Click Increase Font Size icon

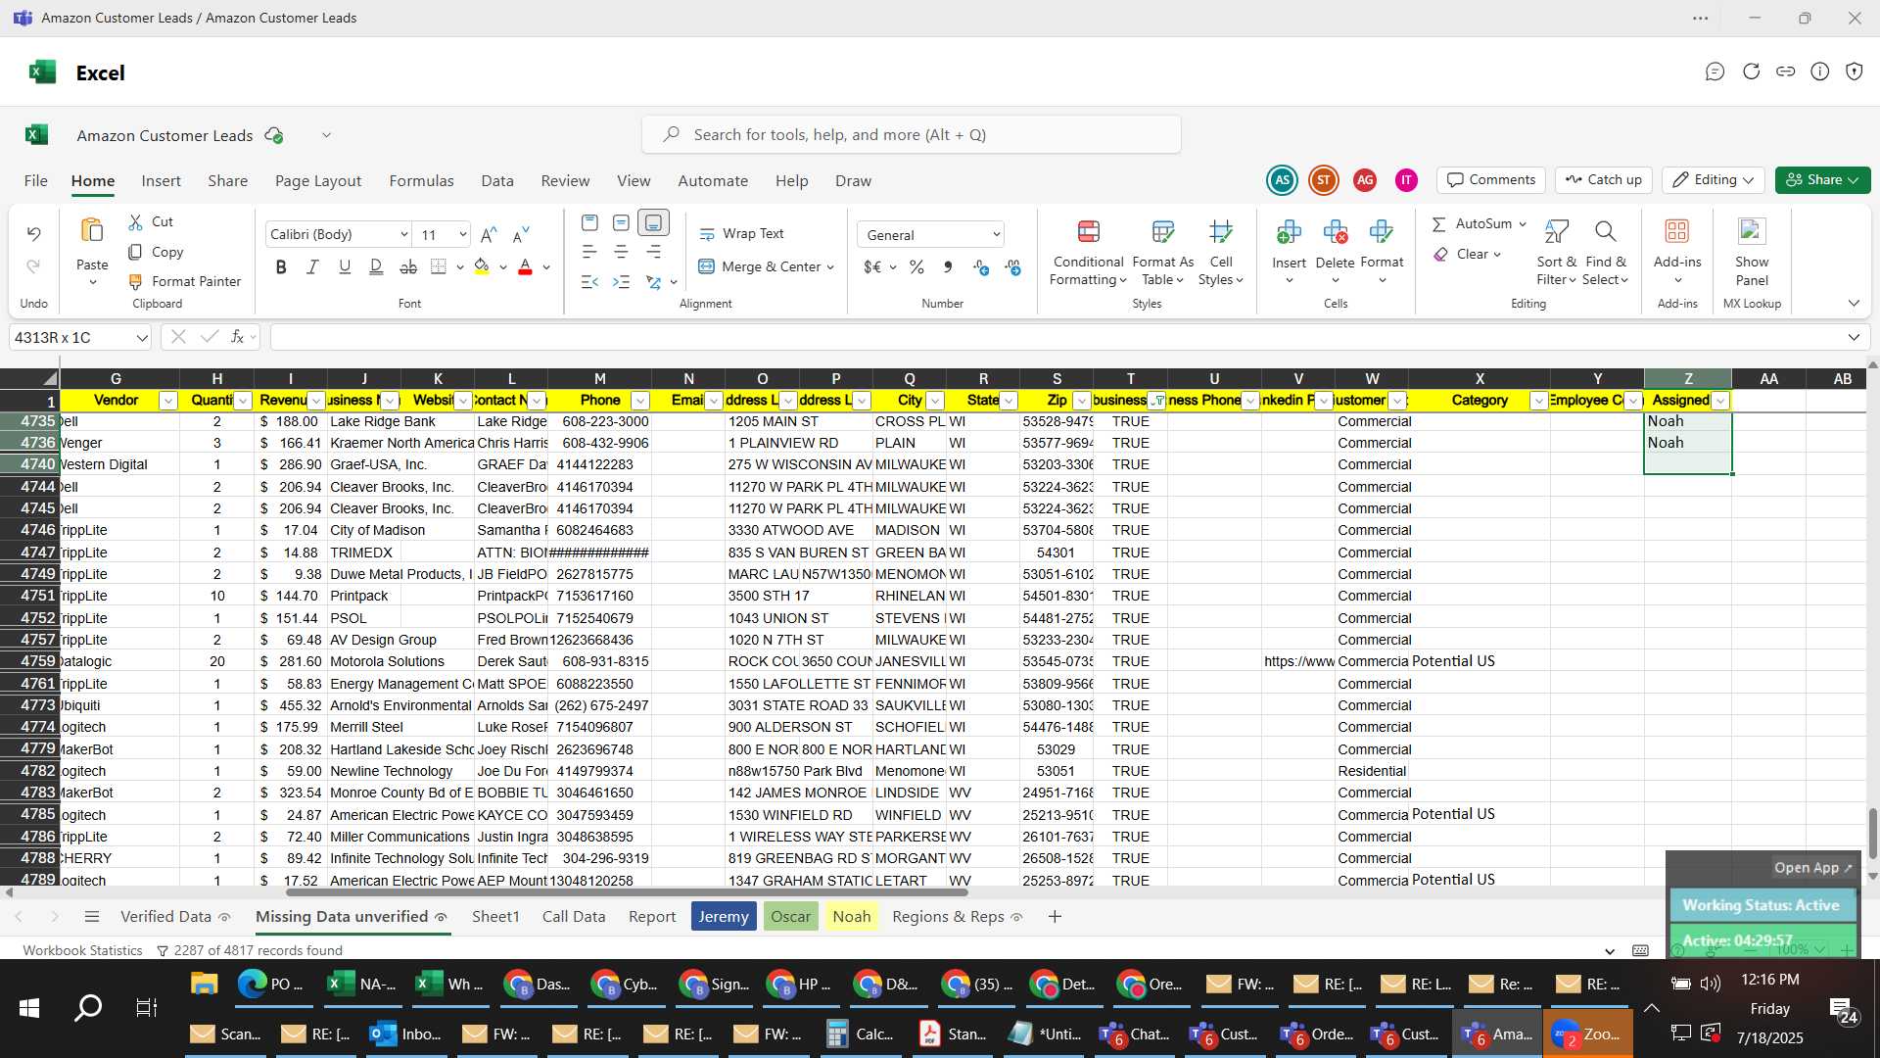click(489, 235)
